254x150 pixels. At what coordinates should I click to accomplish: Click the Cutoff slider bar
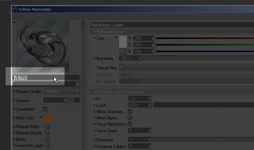coord(203,105)
